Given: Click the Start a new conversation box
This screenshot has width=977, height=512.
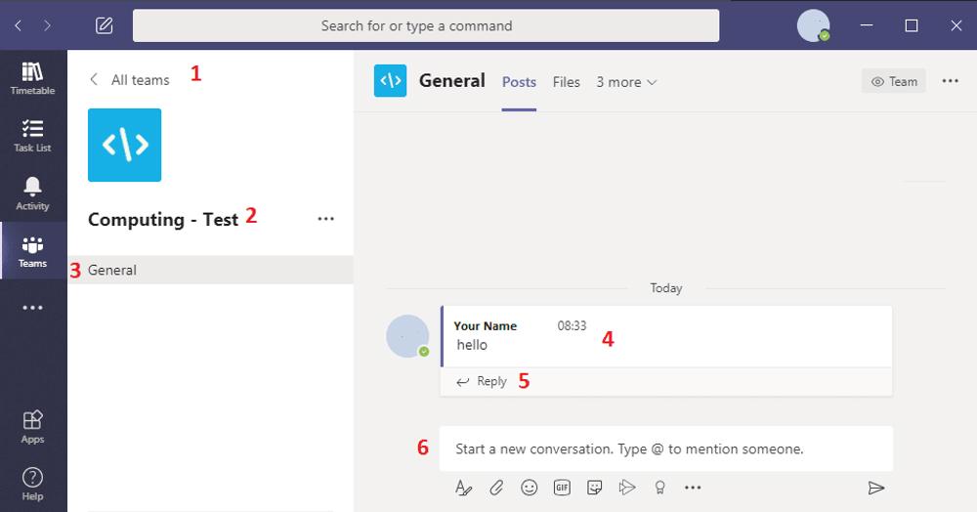Looking at the screenshot, I should point(664,449).
